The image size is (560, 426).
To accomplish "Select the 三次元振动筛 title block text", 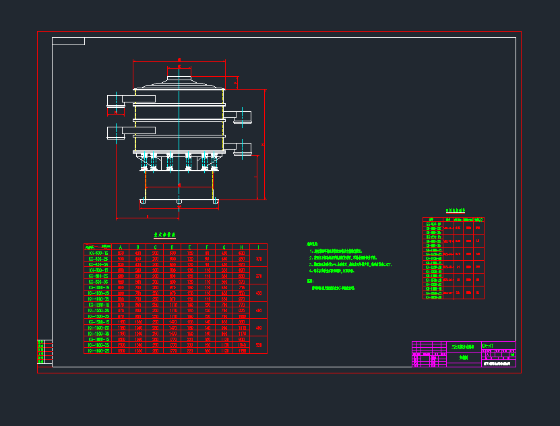I will tap(464, 346).
